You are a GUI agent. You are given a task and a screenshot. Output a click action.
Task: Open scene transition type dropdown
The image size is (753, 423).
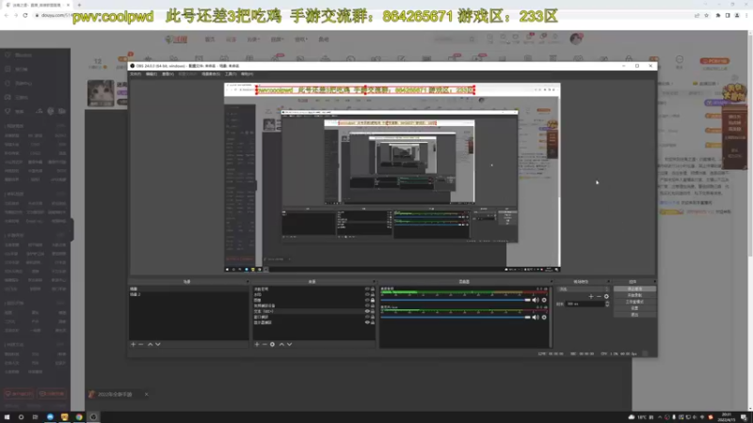[x=584, y=290]
